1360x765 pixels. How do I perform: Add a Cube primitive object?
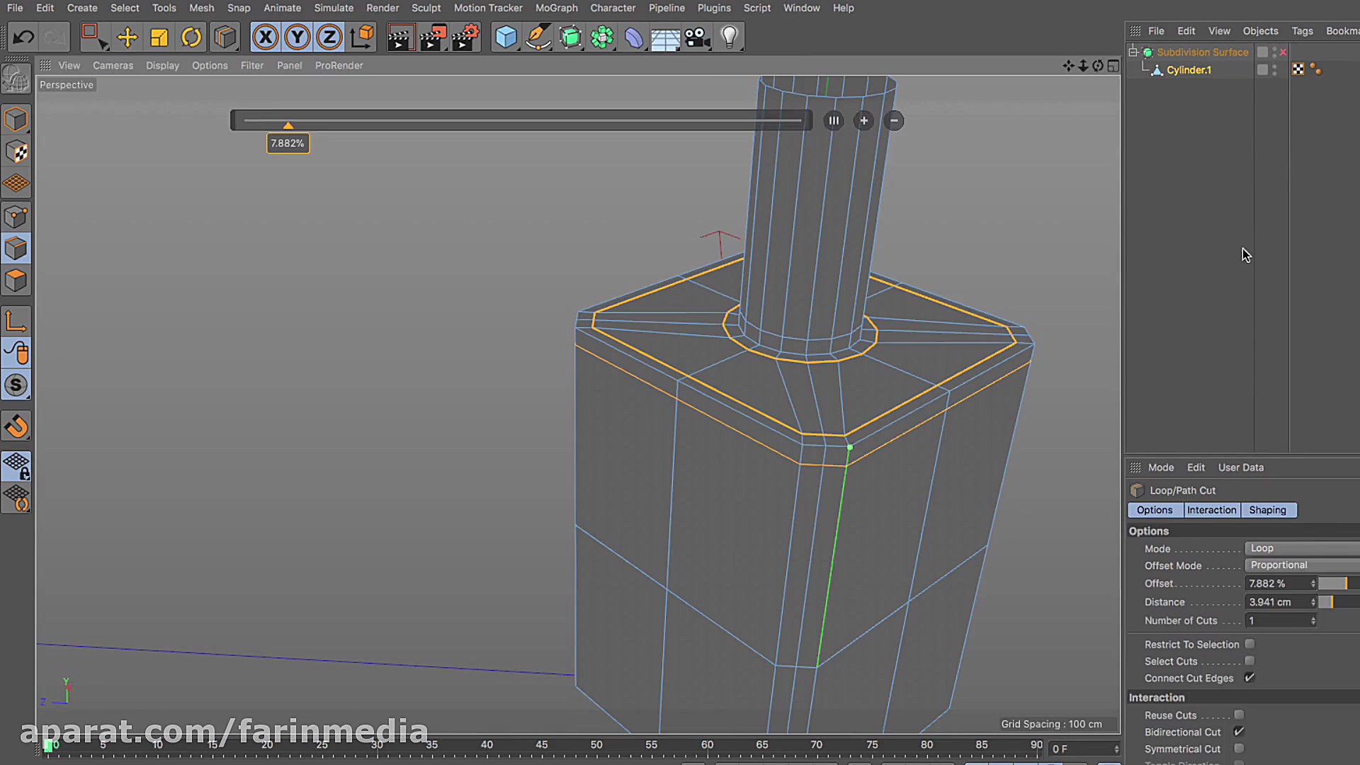tap(506, 37)
